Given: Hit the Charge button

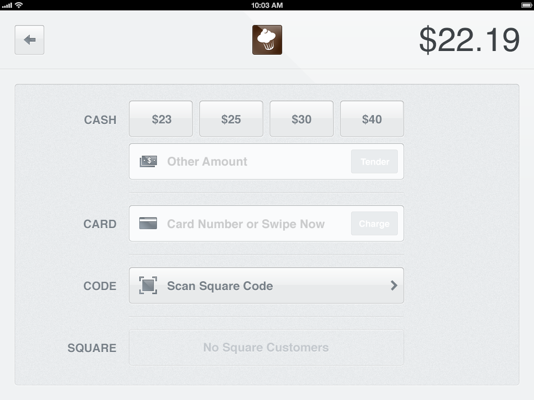Looking at the screenshot, I should pyautogui.click(x=374, y=223).
